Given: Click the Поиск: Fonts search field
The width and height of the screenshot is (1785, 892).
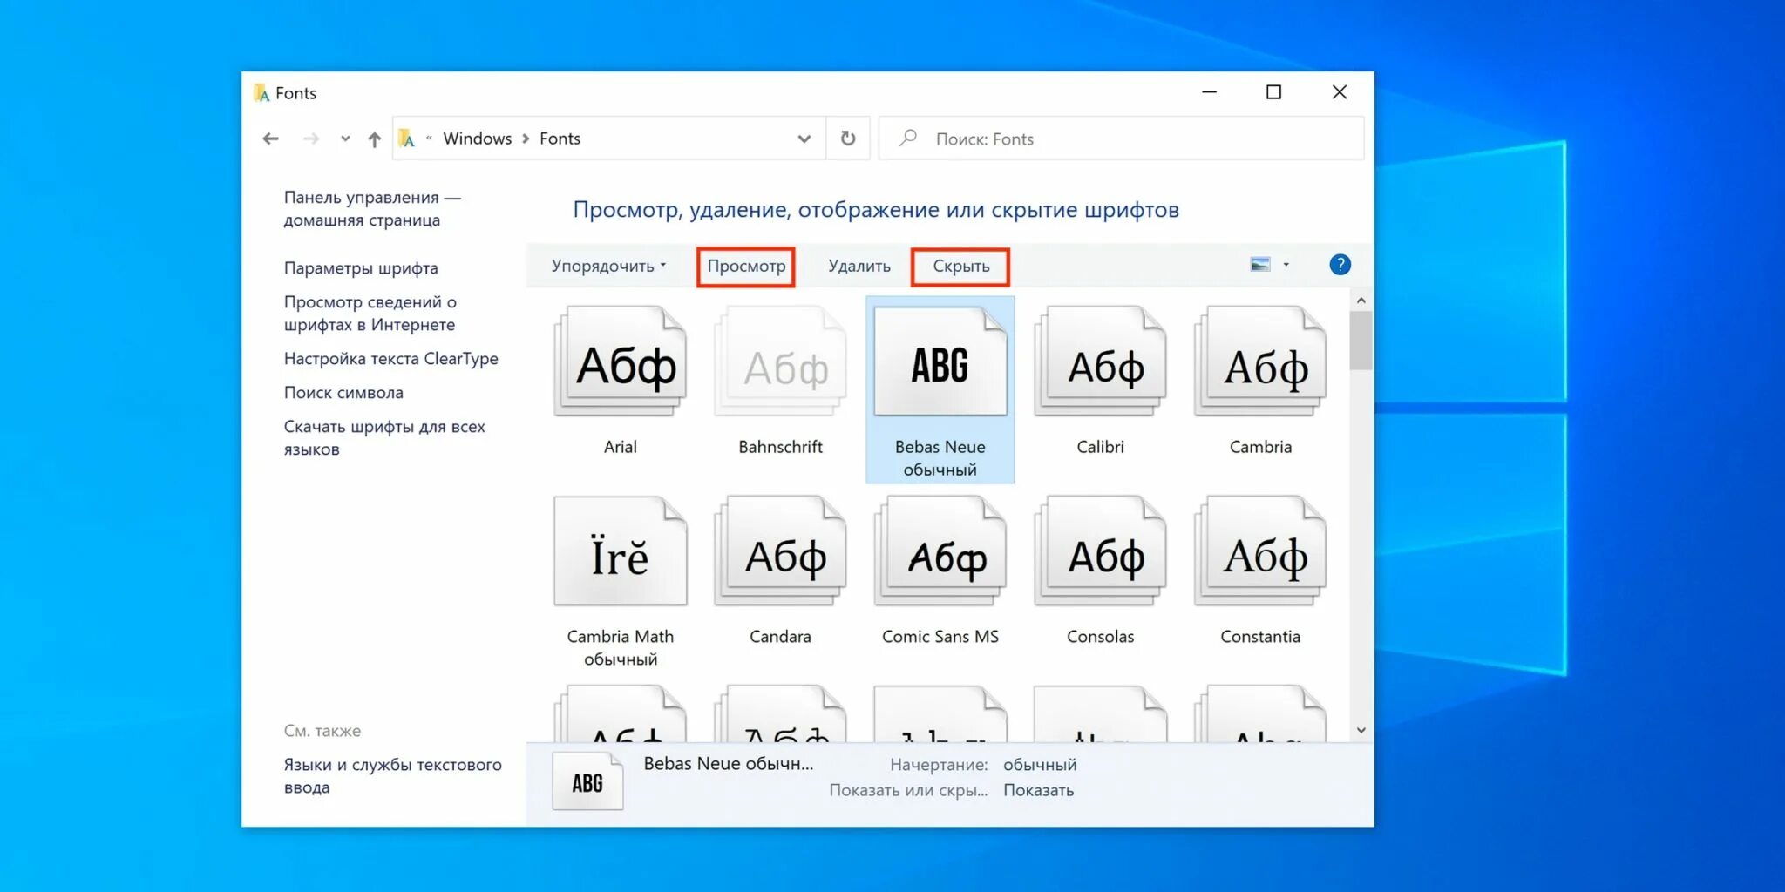Looking at the screenshot, I should (x=1121, y=139).
